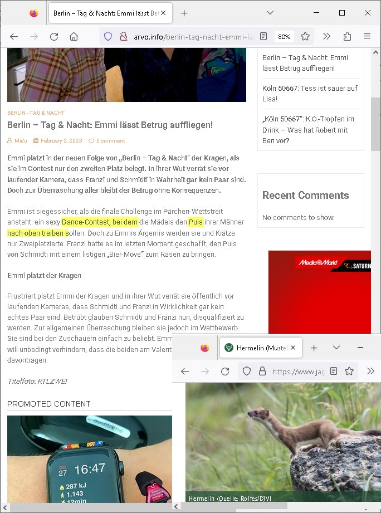This screenshot has height=513, width=381.
Task: List all tabs dropdown in Hermelin window
Action: [x=336, y=348]
